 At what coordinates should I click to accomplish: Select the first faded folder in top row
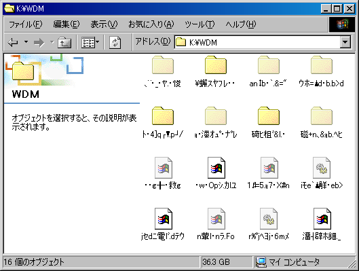pos(163,71)
